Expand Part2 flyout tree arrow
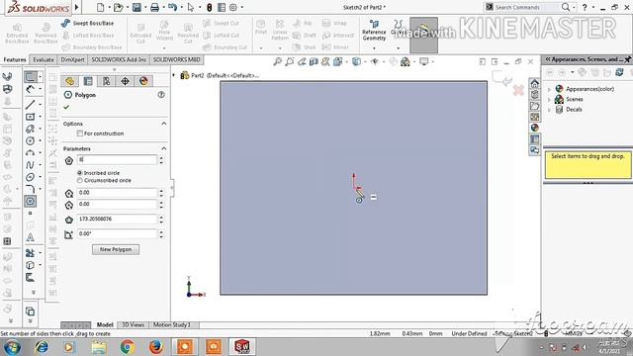This screenshot has height=356, width=633. click(x=174, y=75)
